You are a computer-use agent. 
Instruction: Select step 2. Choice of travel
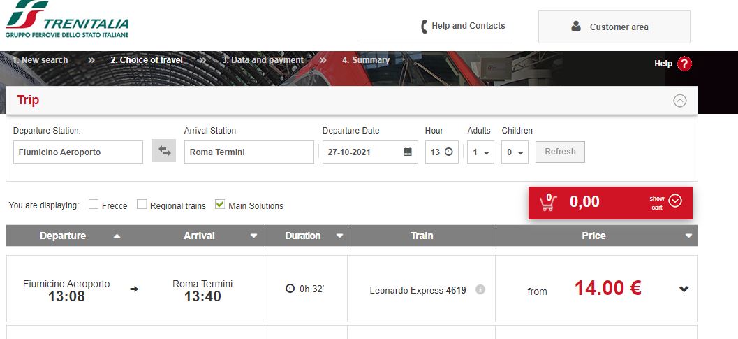(x=147, y=60)
